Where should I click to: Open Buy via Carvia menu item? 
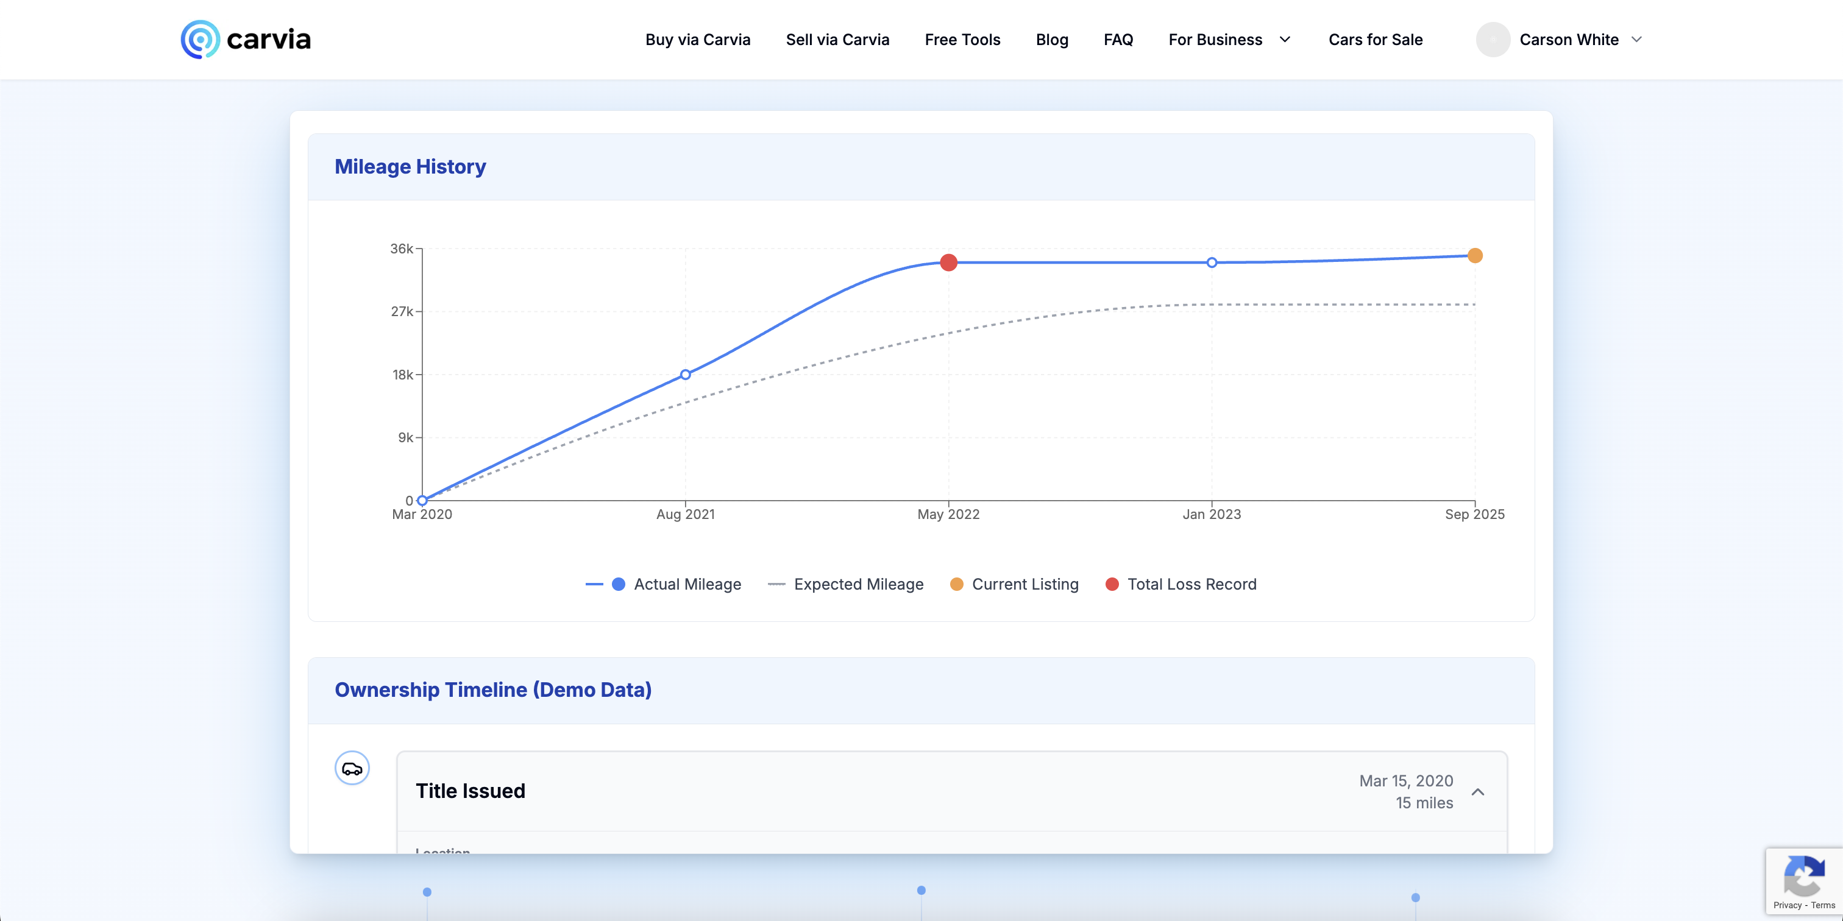[698, 40]
